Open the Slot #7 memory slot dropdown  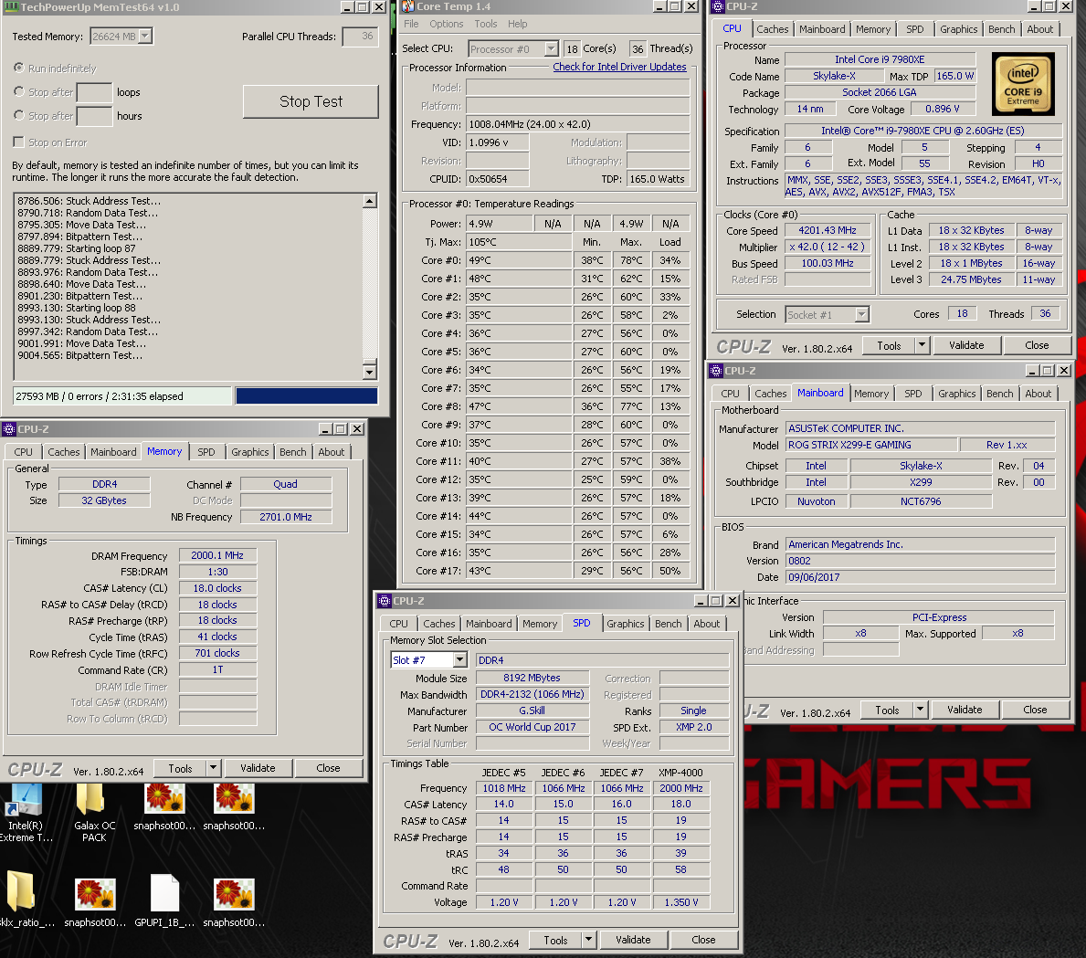tap(460, 659)
